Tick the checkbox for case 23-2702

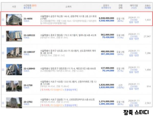3,103
